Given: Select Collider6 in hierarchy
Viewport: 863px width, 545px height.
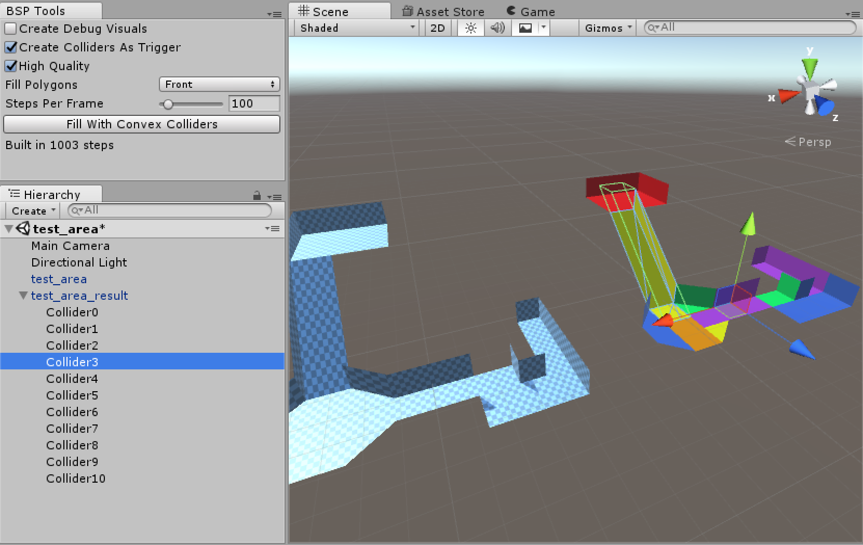Looking at the screenshot, I should [x=142, y=412].
